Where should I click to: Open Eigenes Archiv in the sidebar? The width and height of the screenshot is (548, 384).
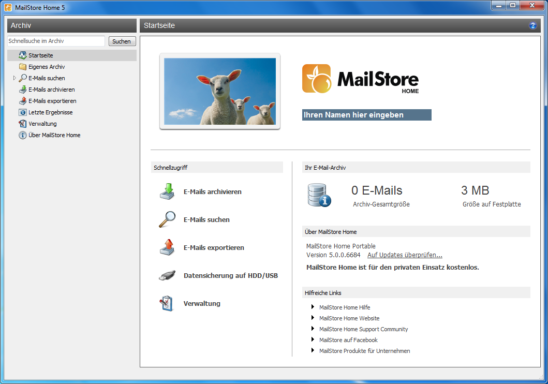click(x=47, y=67)
